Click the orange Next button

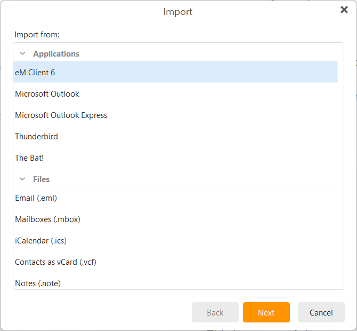point(266,312)
